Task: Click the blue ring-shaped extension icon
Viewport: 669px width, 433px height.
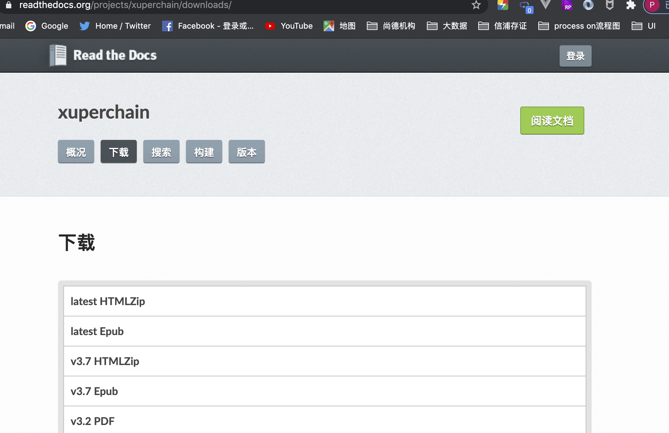Action: click(588, 5)
